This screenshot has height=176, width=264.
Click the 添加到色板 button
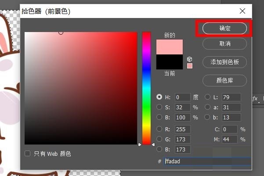(x=224, y=62)
